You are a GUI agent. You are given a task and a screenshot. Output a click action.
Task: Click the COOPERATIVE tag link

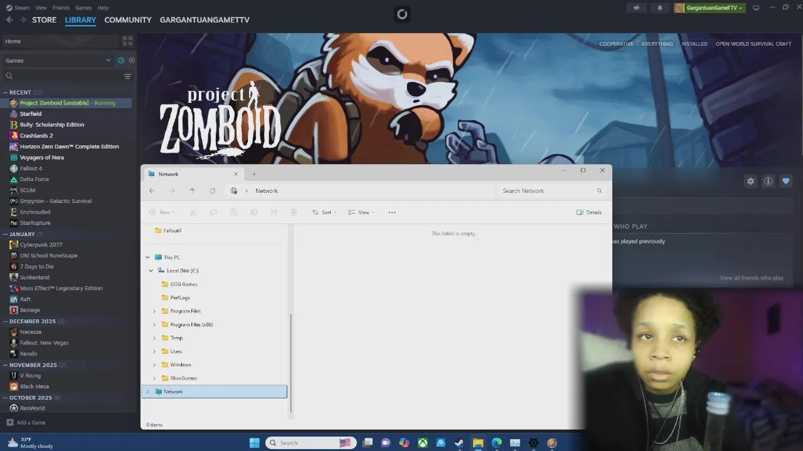point(616,44)
